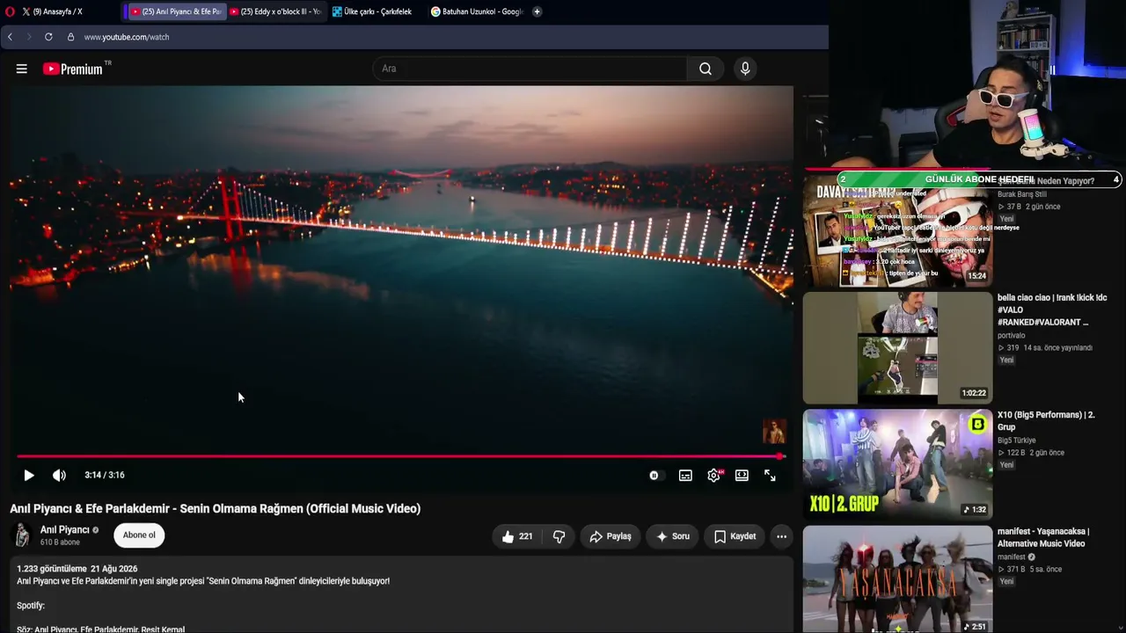Save the video using Kaydet
The width and height of the screenshot is (1126, 633).
(x=735, y=536)
